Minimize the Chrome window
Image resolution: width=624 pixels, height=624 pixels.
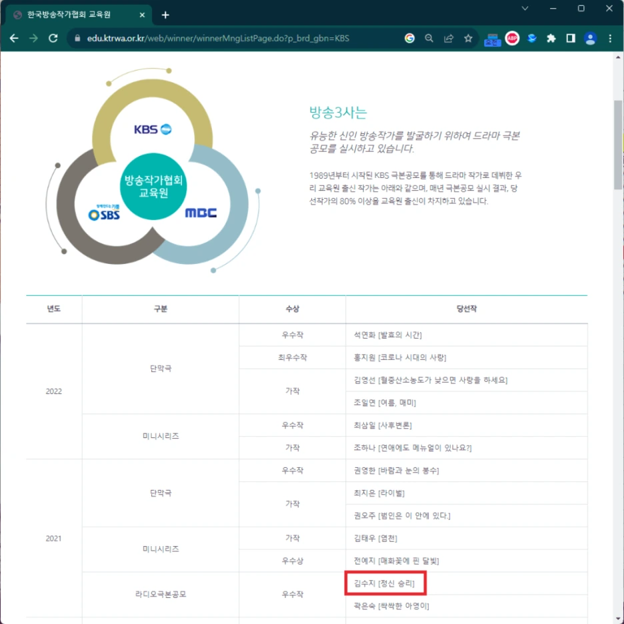point(553,9)
